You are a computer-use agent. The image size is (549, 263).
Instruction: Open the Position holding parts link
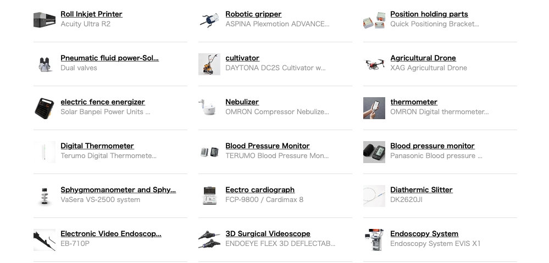[x=429, y=14]
